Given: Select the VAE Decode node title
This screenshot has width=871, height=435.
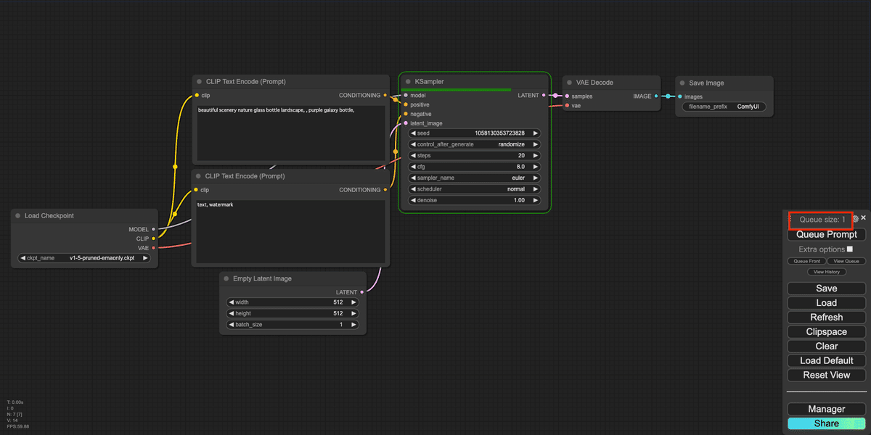Looking at the screenshot, I should (x=595, y=83).
